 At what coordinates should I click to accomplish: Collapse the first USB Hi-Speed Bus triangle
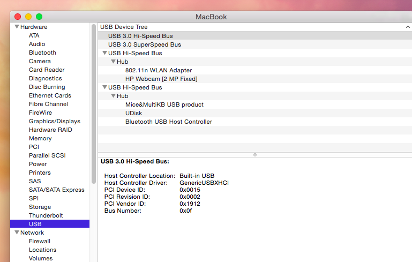click(x=104, y=53)
